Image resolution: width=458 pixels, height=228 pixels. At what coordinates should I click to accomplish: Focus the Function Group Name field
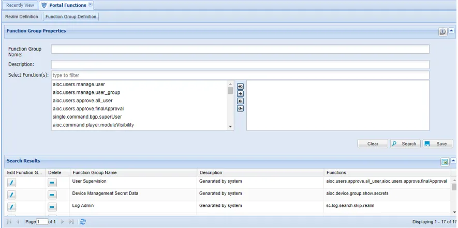pos(240,49)
